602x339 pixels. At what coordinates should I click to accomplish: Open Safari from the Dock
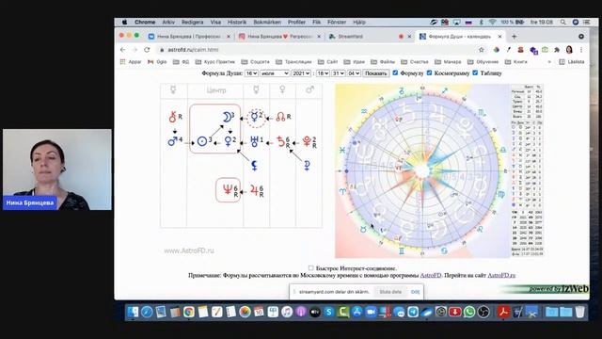click(147, 312)
